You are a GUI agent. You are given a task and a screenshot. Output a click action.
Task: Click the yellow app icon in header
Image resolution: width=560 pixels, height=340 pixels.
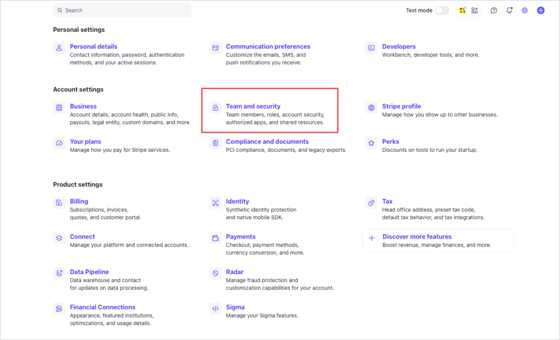[x=463, y=10]
